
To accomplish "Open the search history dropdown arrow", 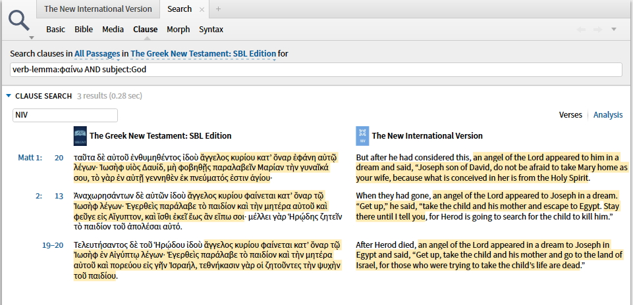I will click(614, 30).
